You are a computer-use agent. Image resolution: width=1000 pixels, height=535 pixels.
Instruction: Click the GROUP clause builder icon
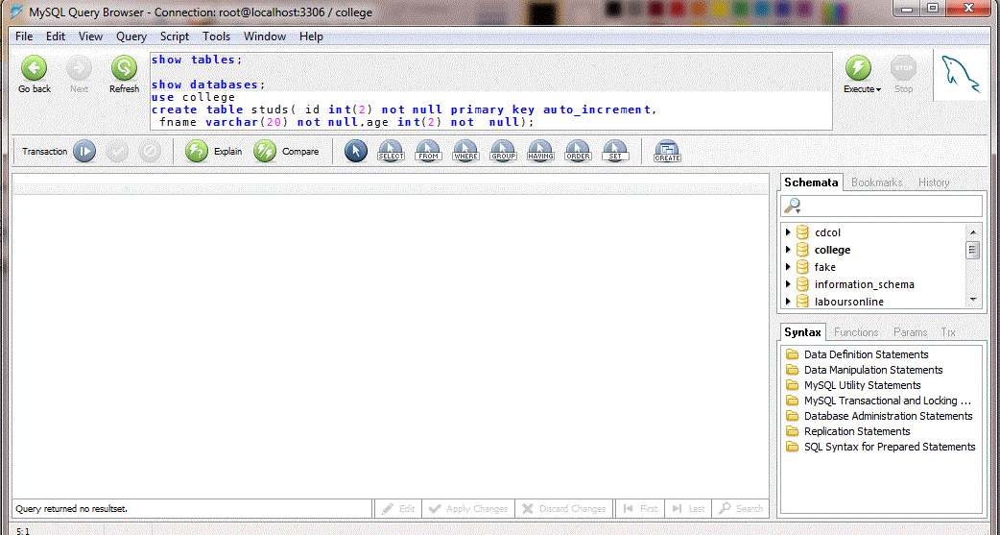point(503,152)
